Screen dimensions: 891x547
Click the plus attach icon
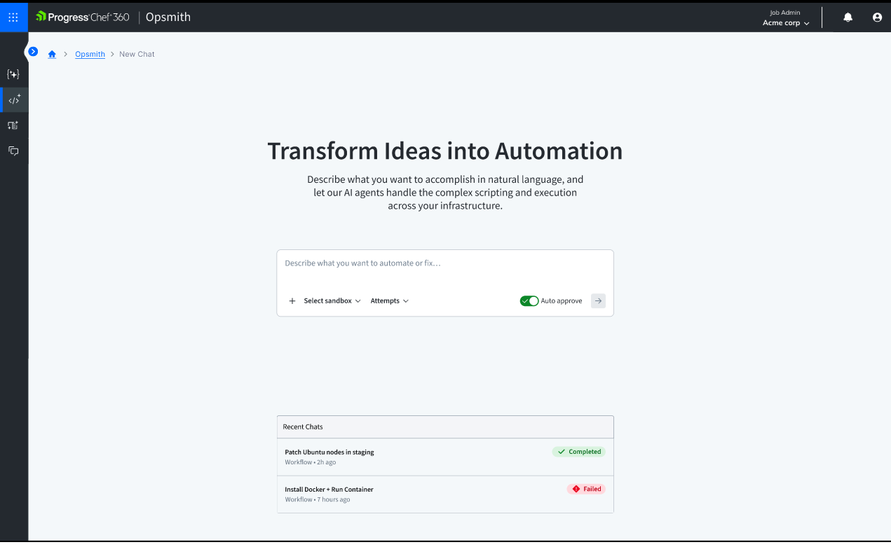pyautogui.click(x=292, y=301)
